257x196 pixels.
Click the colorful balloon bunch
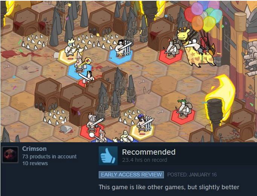coord(203,15)
